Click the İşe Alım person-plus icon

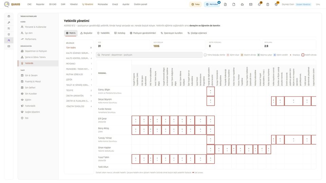click(22, 33)
